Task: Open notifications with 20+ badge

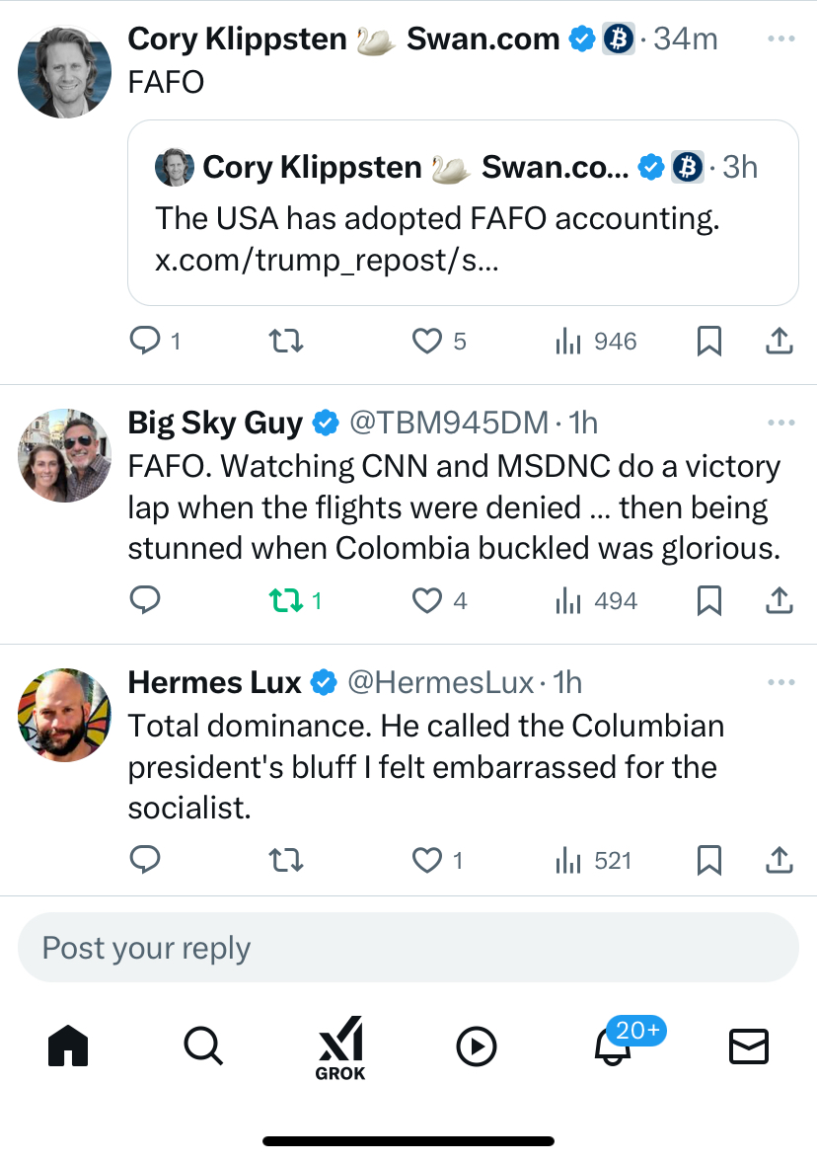Action: (614, 1046)
